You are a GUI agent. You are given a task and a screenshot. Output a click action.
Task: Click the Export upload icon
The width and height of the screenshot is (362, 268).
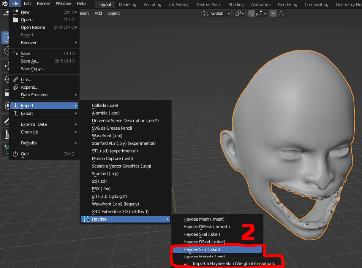pyautogui.click(x=16, y=113)
